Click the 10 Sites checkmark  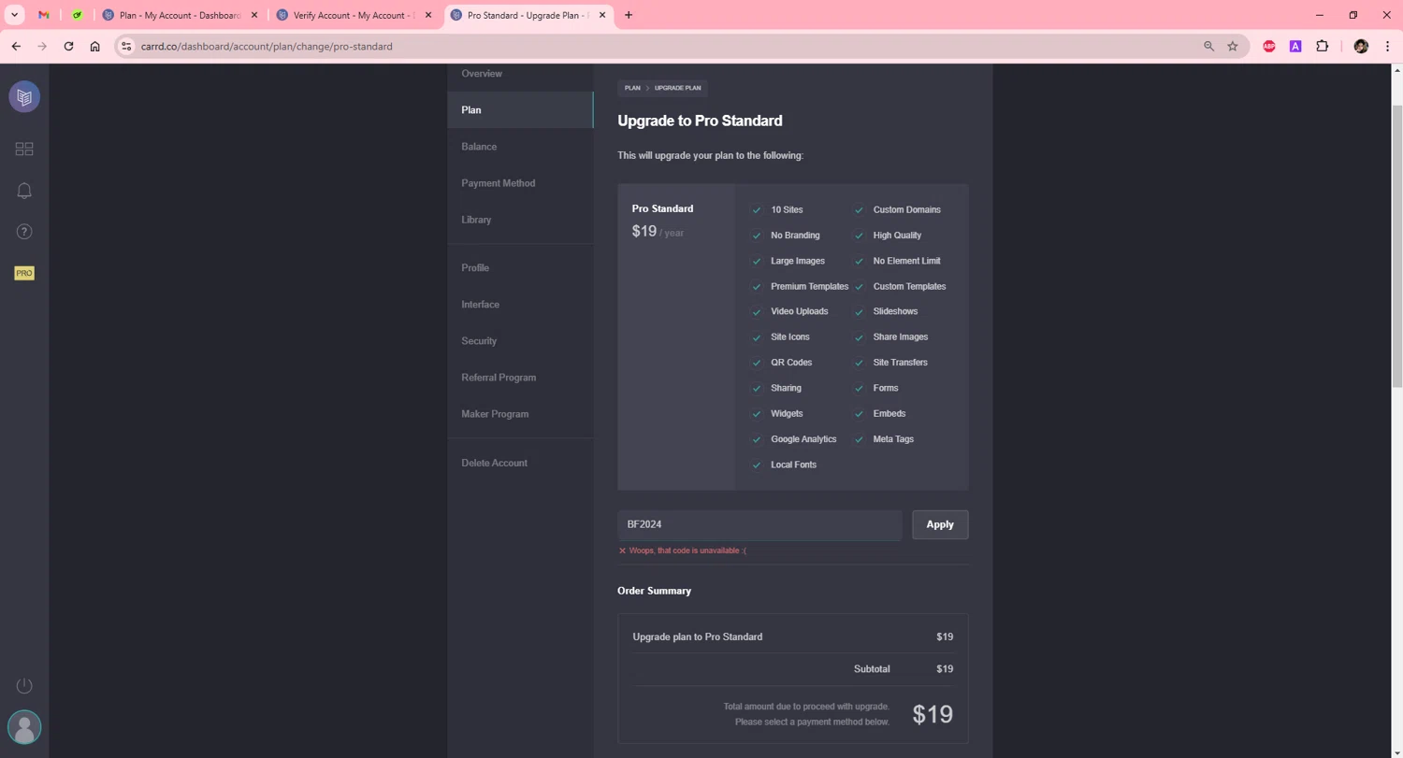tap(757, 210)
